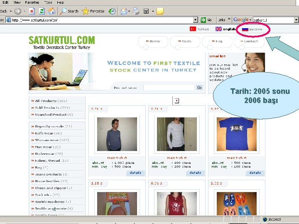The height and width of the screenshot is (224, 299).
Task: Click the Google toolbar search field
Action: tap(273, 20)
